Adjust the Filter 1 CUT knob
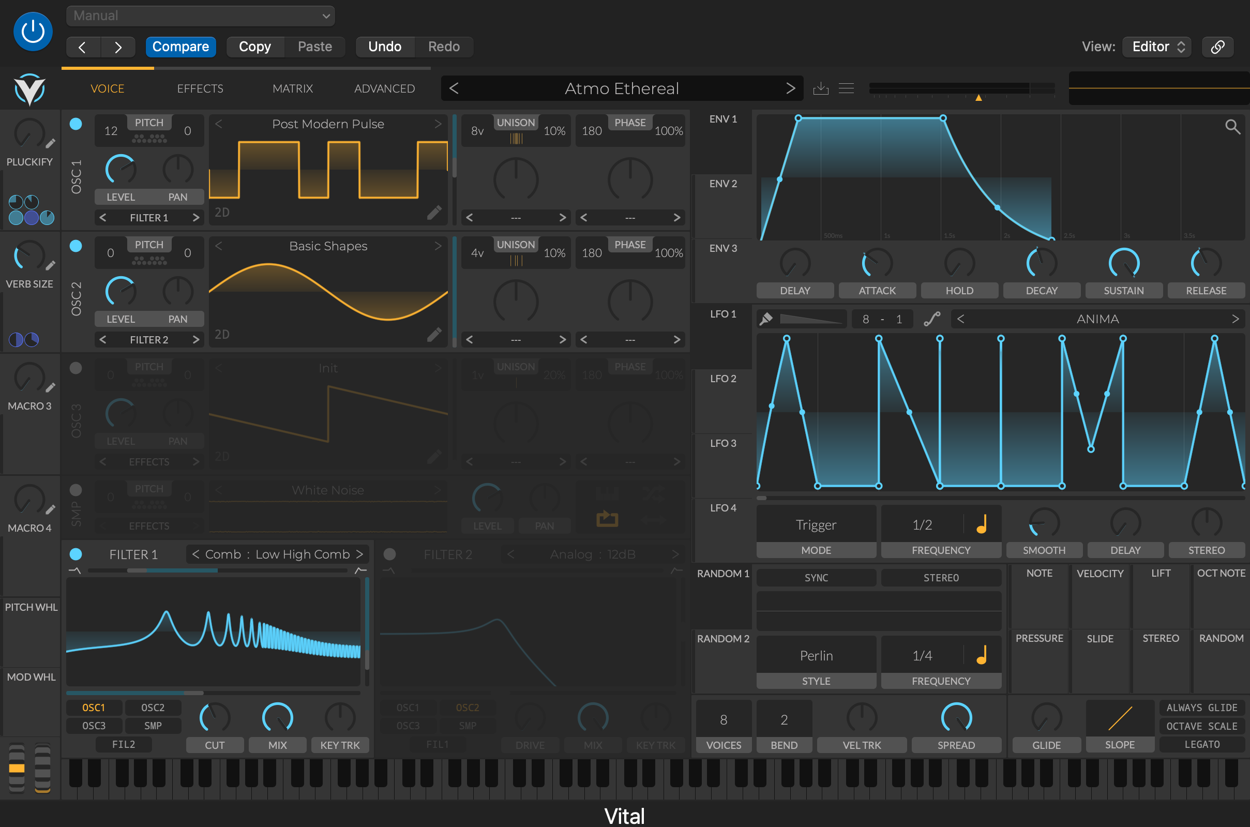The height and width of the screenshot is (827, 1250). (215, 718)
